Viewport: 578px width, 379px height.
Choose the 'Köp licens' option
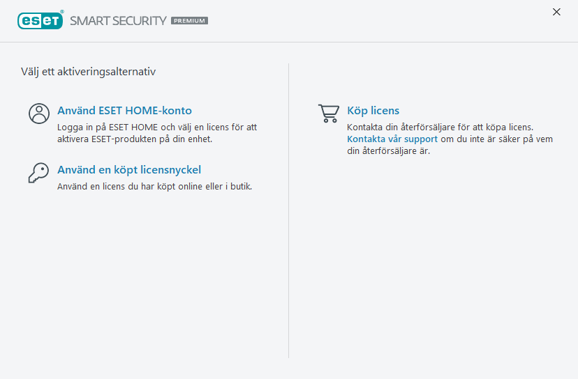pyautogui.click(x=373, y=111)
